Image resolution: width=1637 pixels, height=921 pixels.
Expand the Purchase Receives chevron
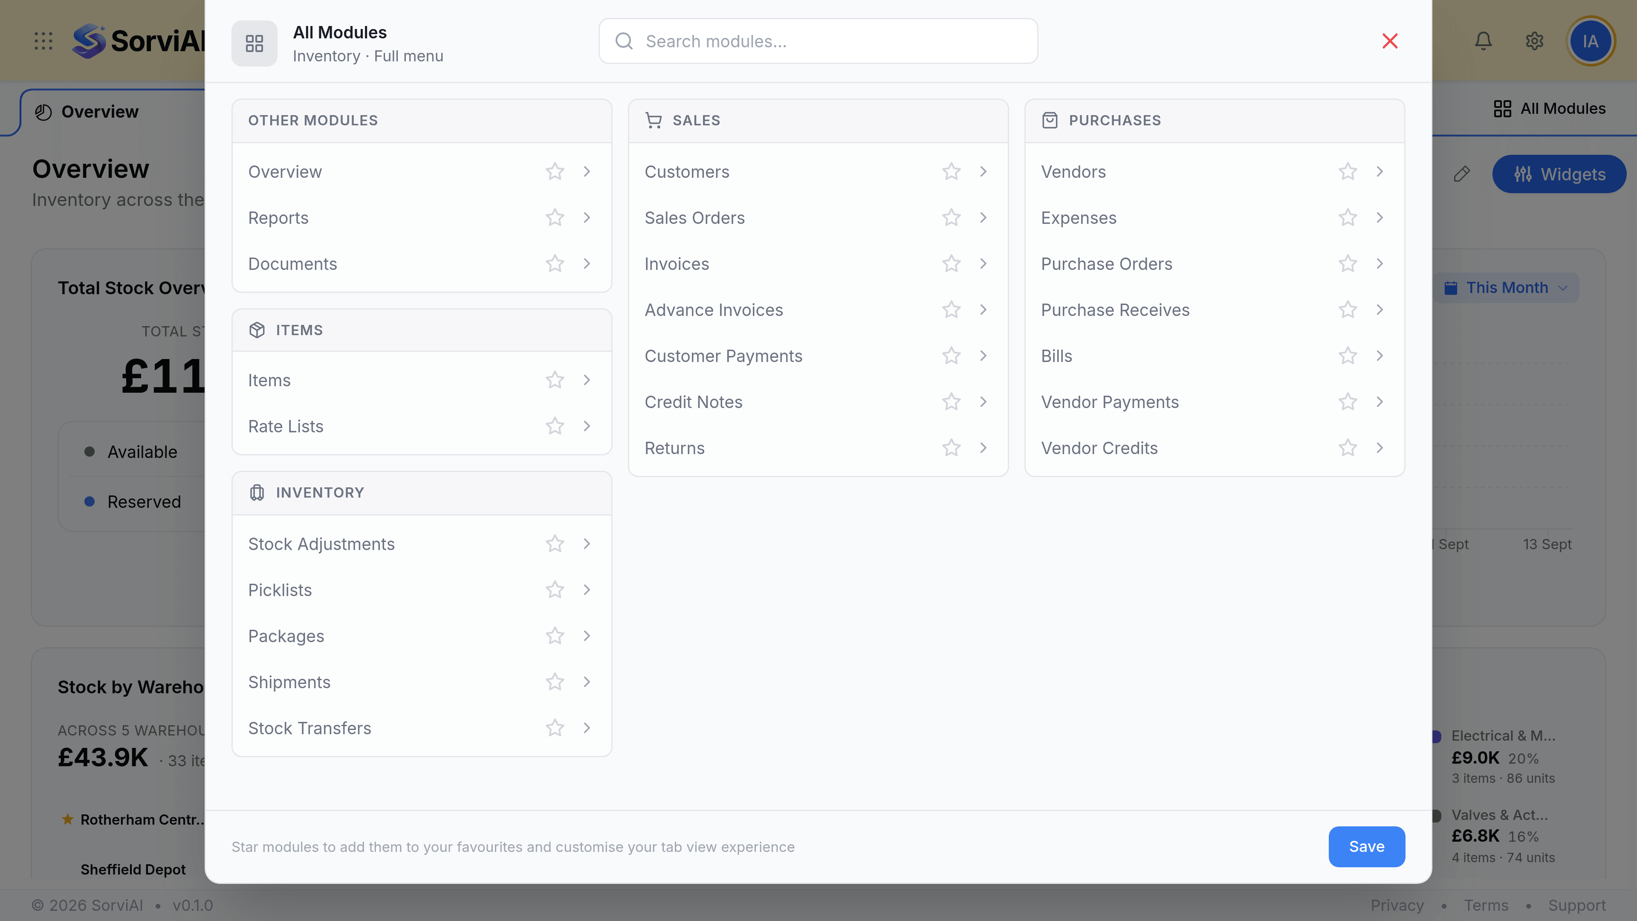point(1380,310)
